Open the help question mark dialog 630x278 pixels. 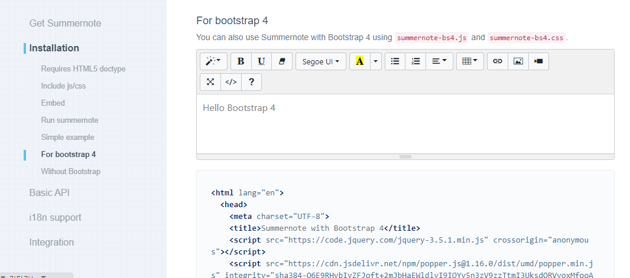point(251,82)
